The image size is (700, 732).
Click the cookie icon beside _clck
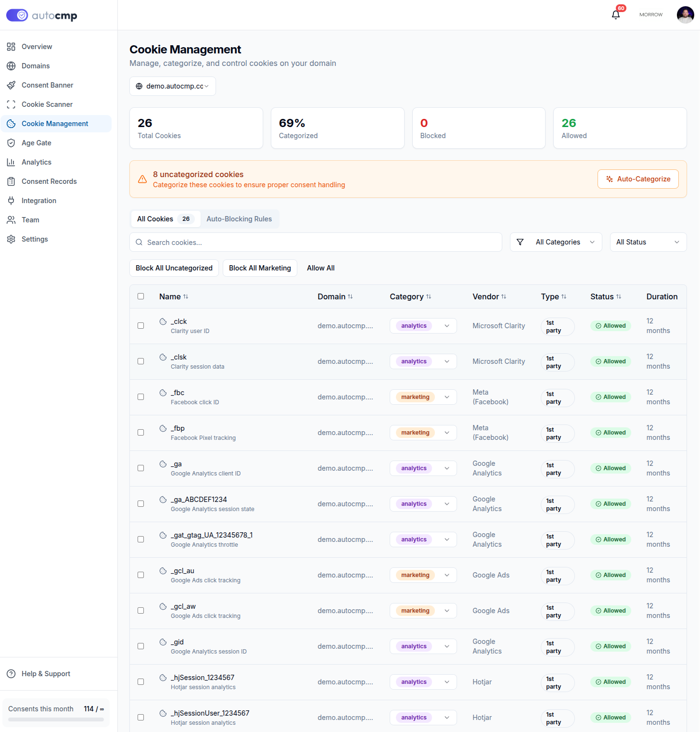163,321
